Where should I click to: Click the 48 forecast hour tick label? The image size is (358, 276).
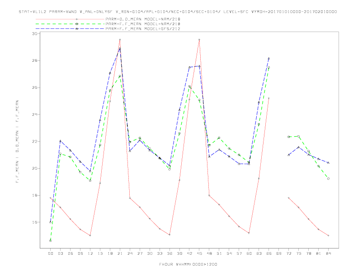click(x=209, y=253)
